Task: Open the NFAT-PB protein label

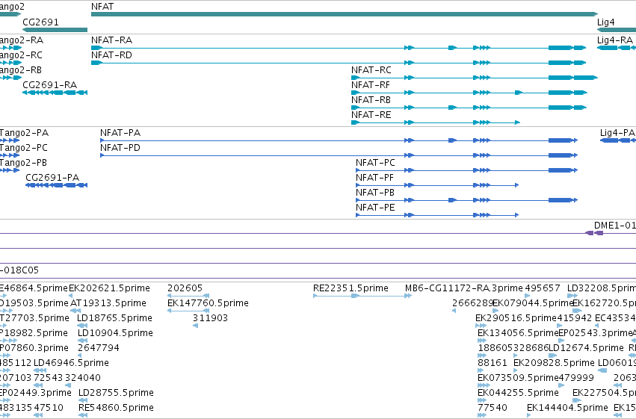Action: 375,193
